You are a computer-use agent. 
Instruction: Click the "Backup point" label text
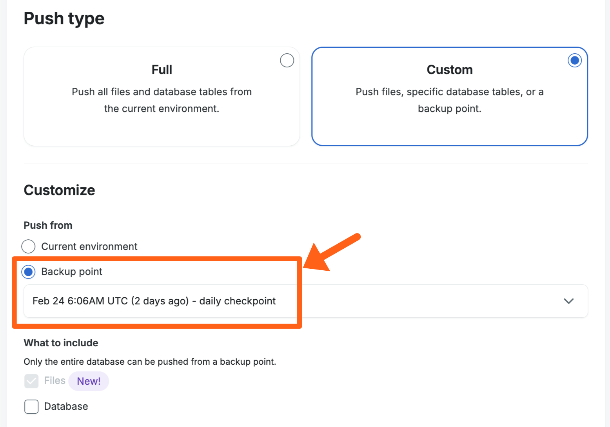point(72,271)
